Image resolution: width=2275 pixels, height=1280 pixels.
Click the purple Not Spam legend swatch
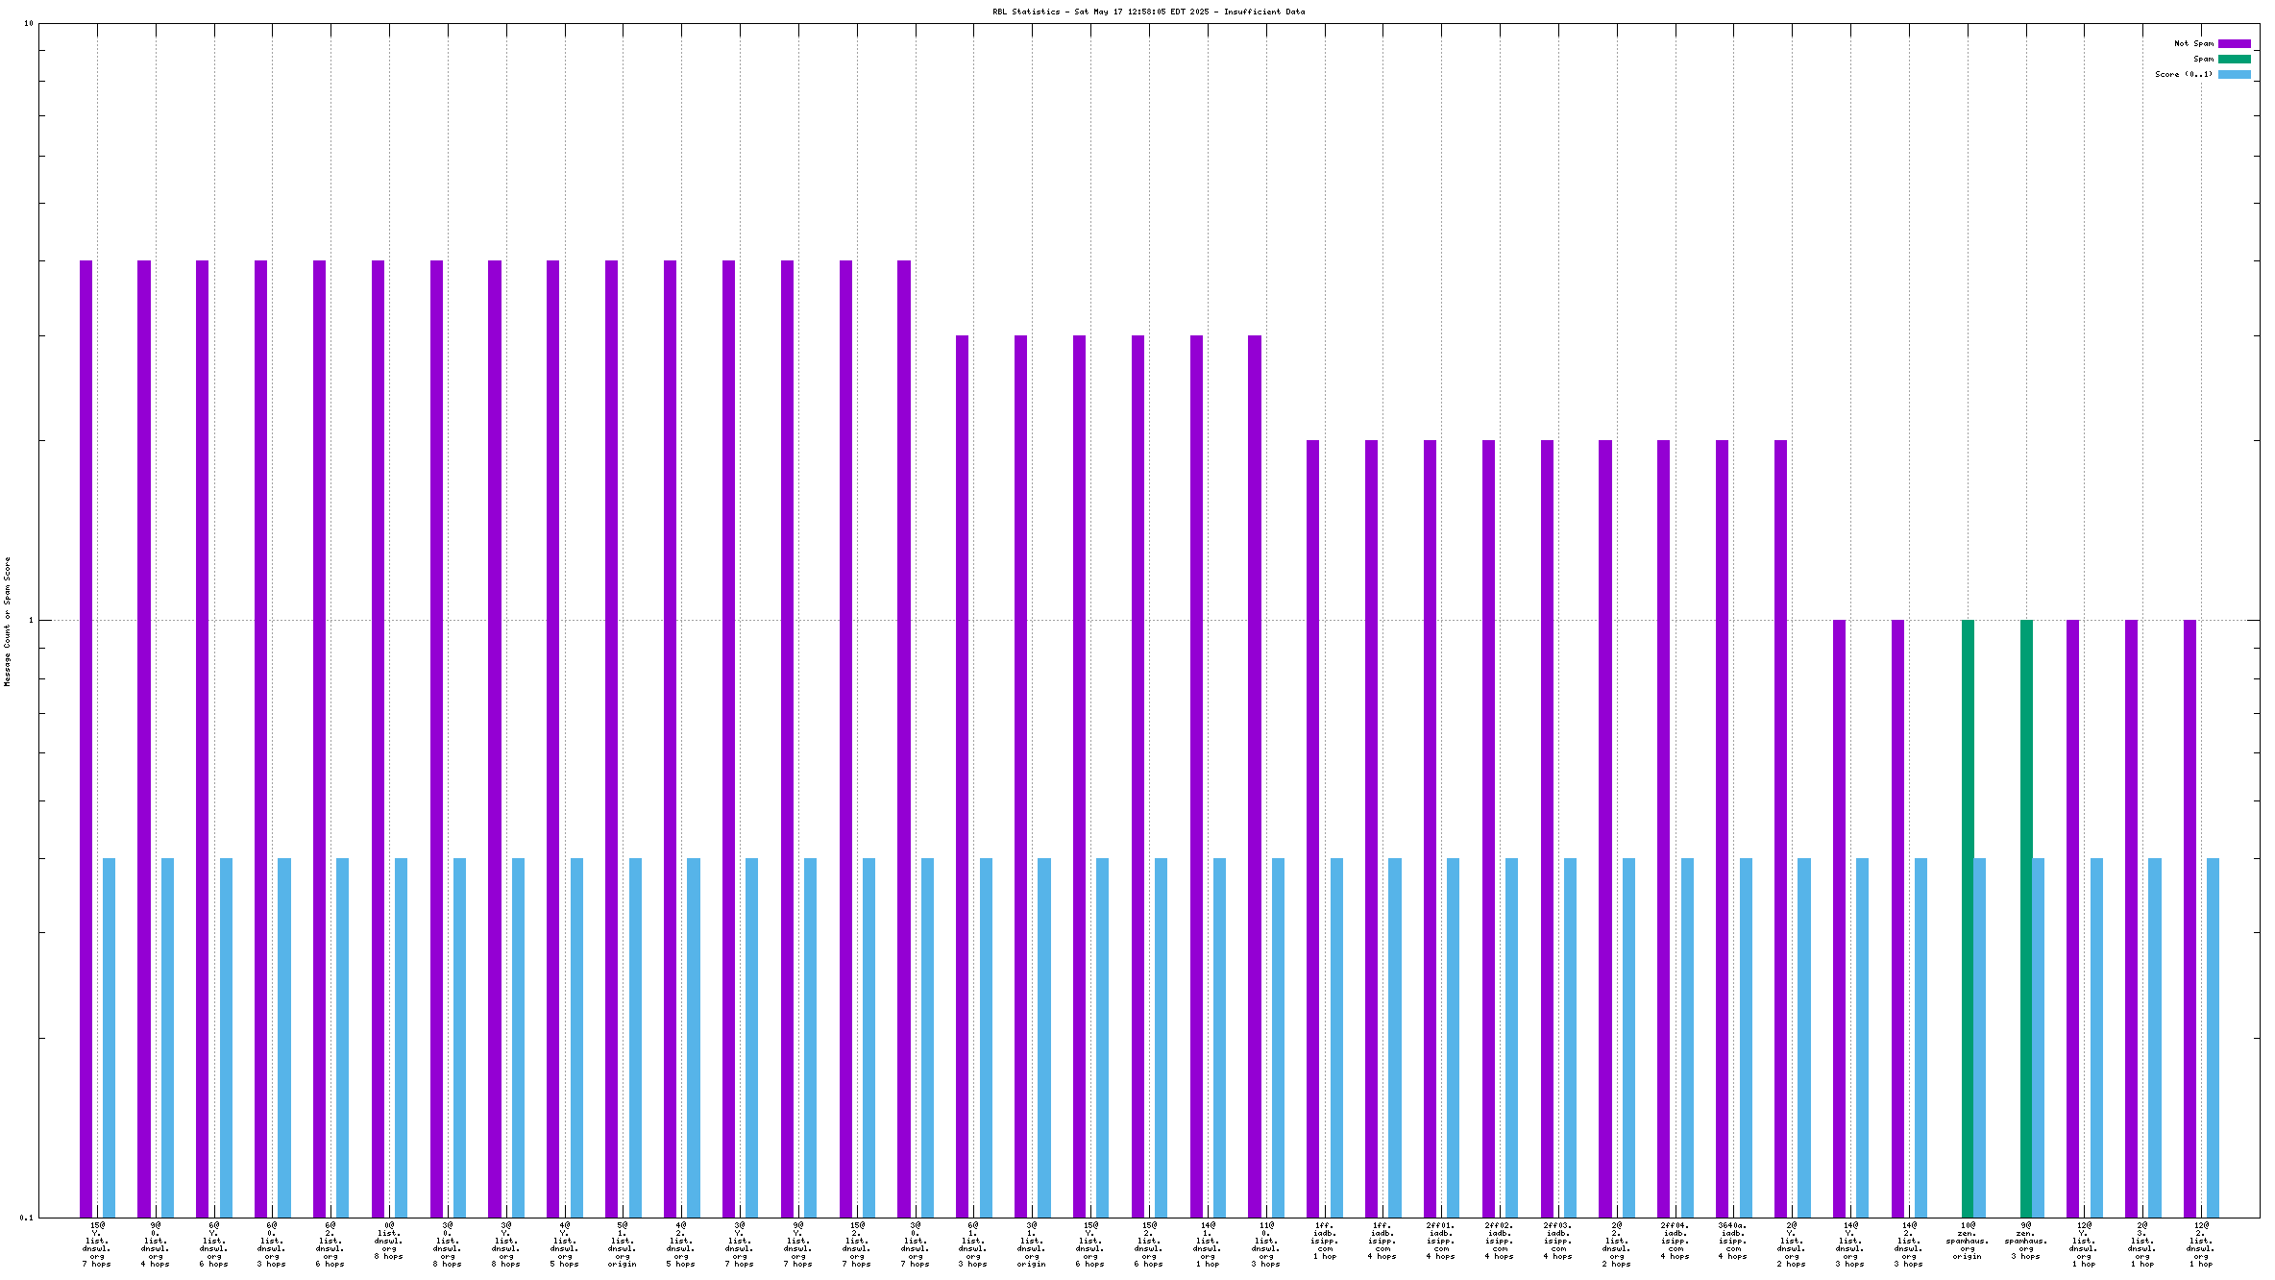click(2234, 43)
